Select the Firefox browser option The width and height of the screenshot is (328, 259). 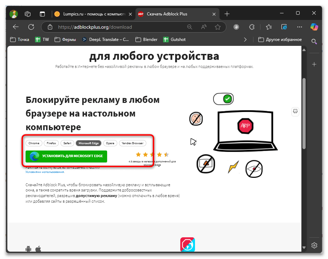tap(51, 143)
